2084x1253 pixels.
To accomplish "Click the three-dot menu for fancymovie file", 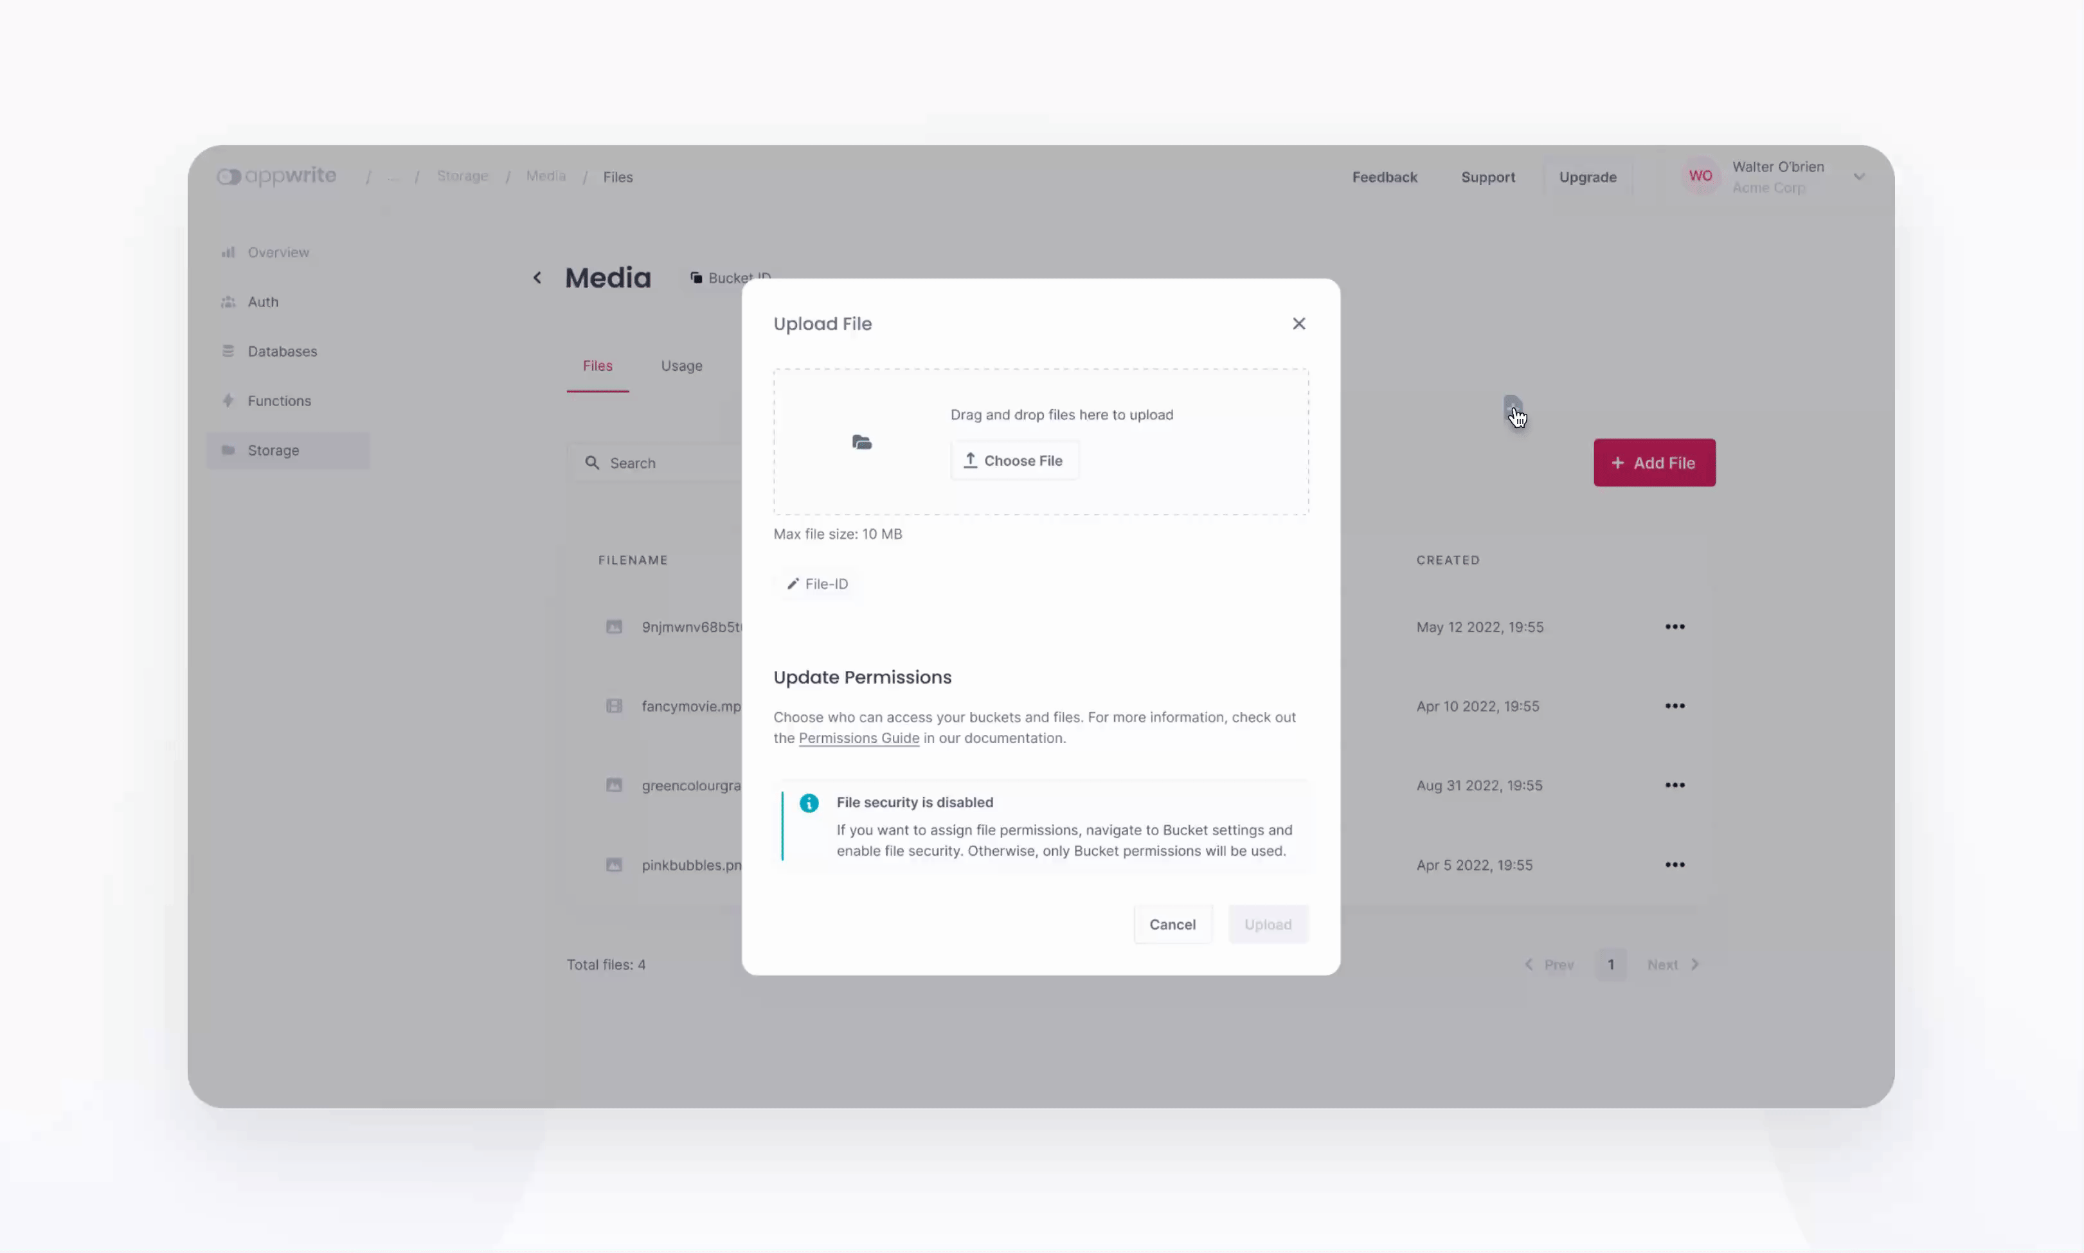I will pyautogui.click(x=1675, y=706).
